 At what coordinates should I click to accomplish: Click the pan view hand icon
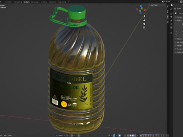[144, 20]
